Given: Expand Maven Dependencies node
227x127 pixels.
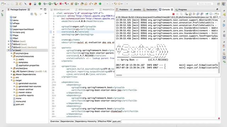Looking at the screenshot, I should 11,74.
